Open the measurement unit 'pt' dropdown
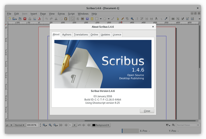 (x=9, y=125)
